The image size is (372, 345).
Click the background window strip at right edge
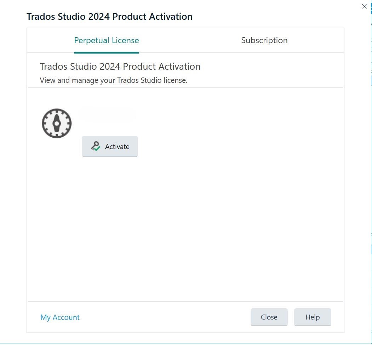pos(371,177)
